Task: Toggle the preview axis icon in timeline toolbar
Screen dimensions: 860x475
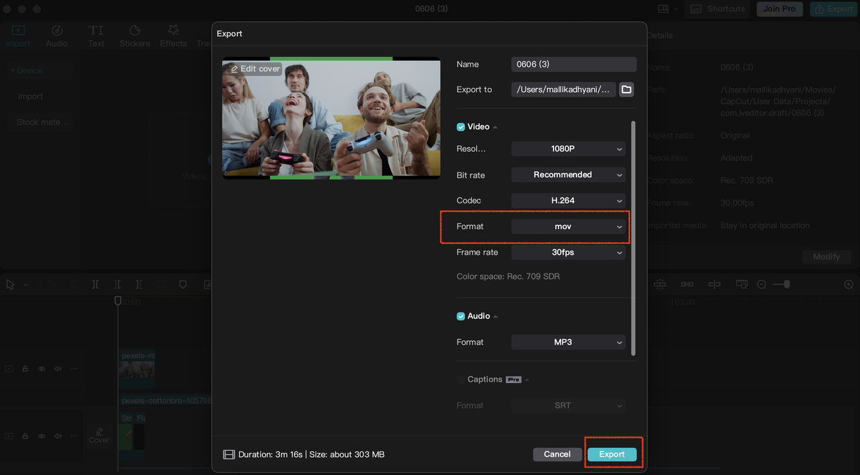Action: (714, 285)
